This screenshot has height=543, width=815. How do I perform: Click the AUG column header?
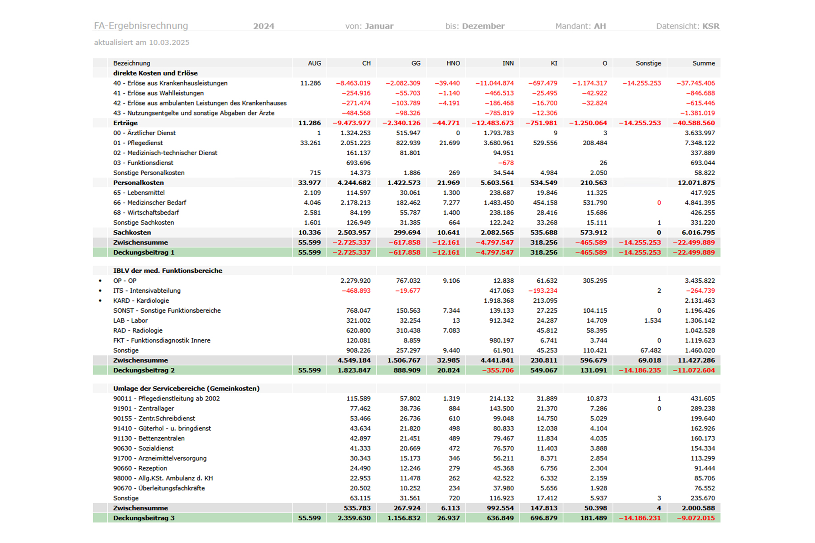[314, 63]
